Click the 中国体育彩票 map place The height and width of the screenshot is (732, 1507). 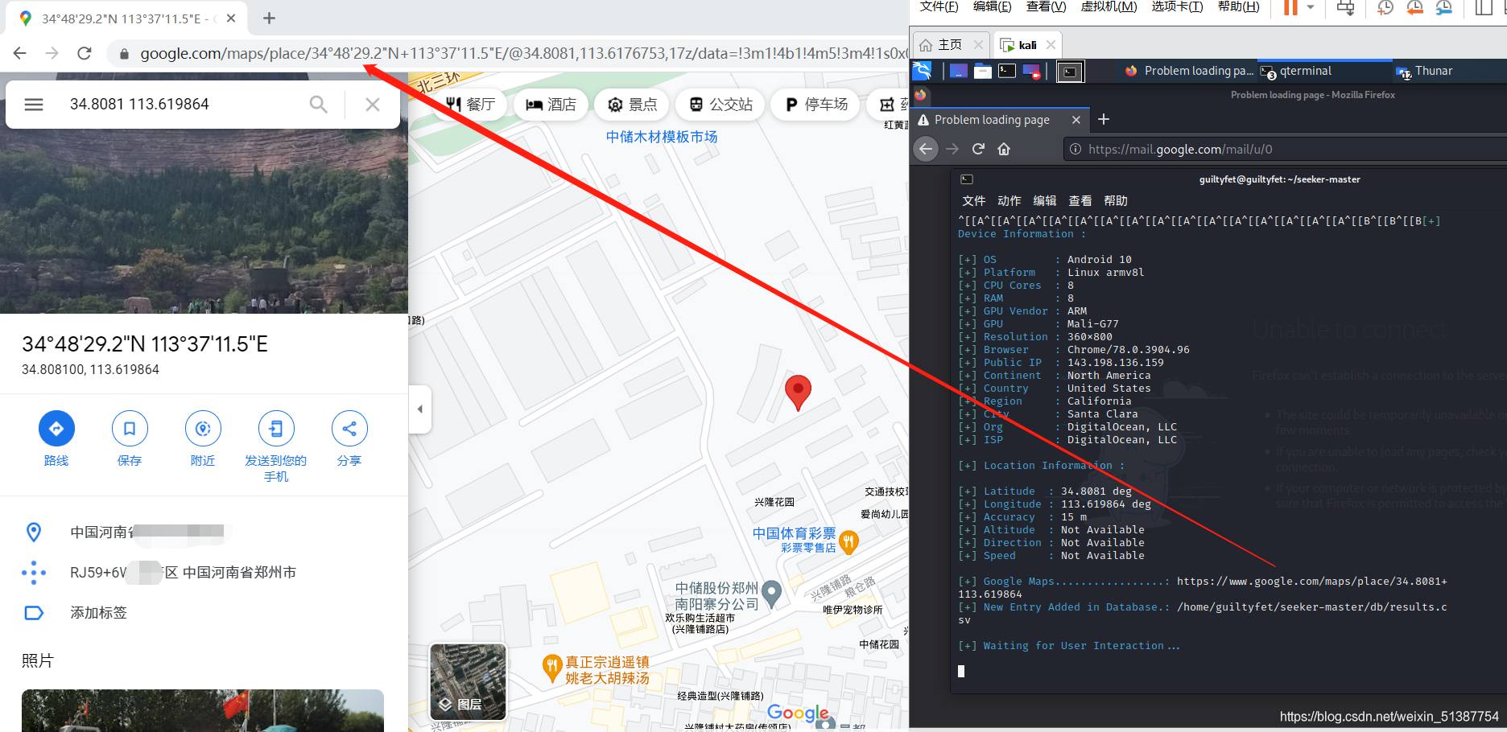[x=795, y=540]
